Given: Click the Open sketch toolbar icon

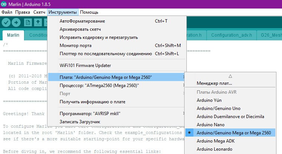Looking at the screenshot, I should [38, 23].
